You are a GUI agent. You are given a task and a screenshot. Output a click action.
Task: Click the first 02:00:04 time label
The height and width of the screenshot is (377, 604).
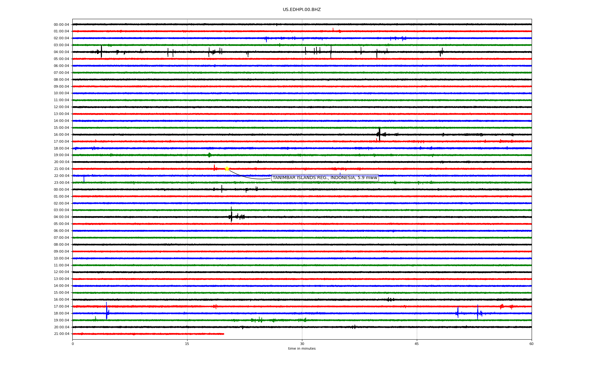tap(61, 38)
